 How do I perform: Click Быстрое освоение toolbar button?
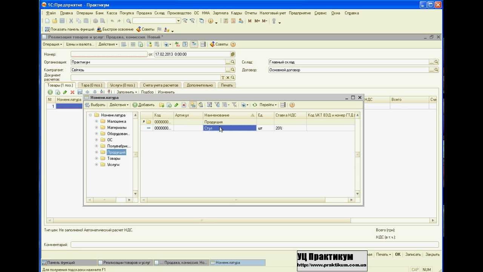pos(115,29)
